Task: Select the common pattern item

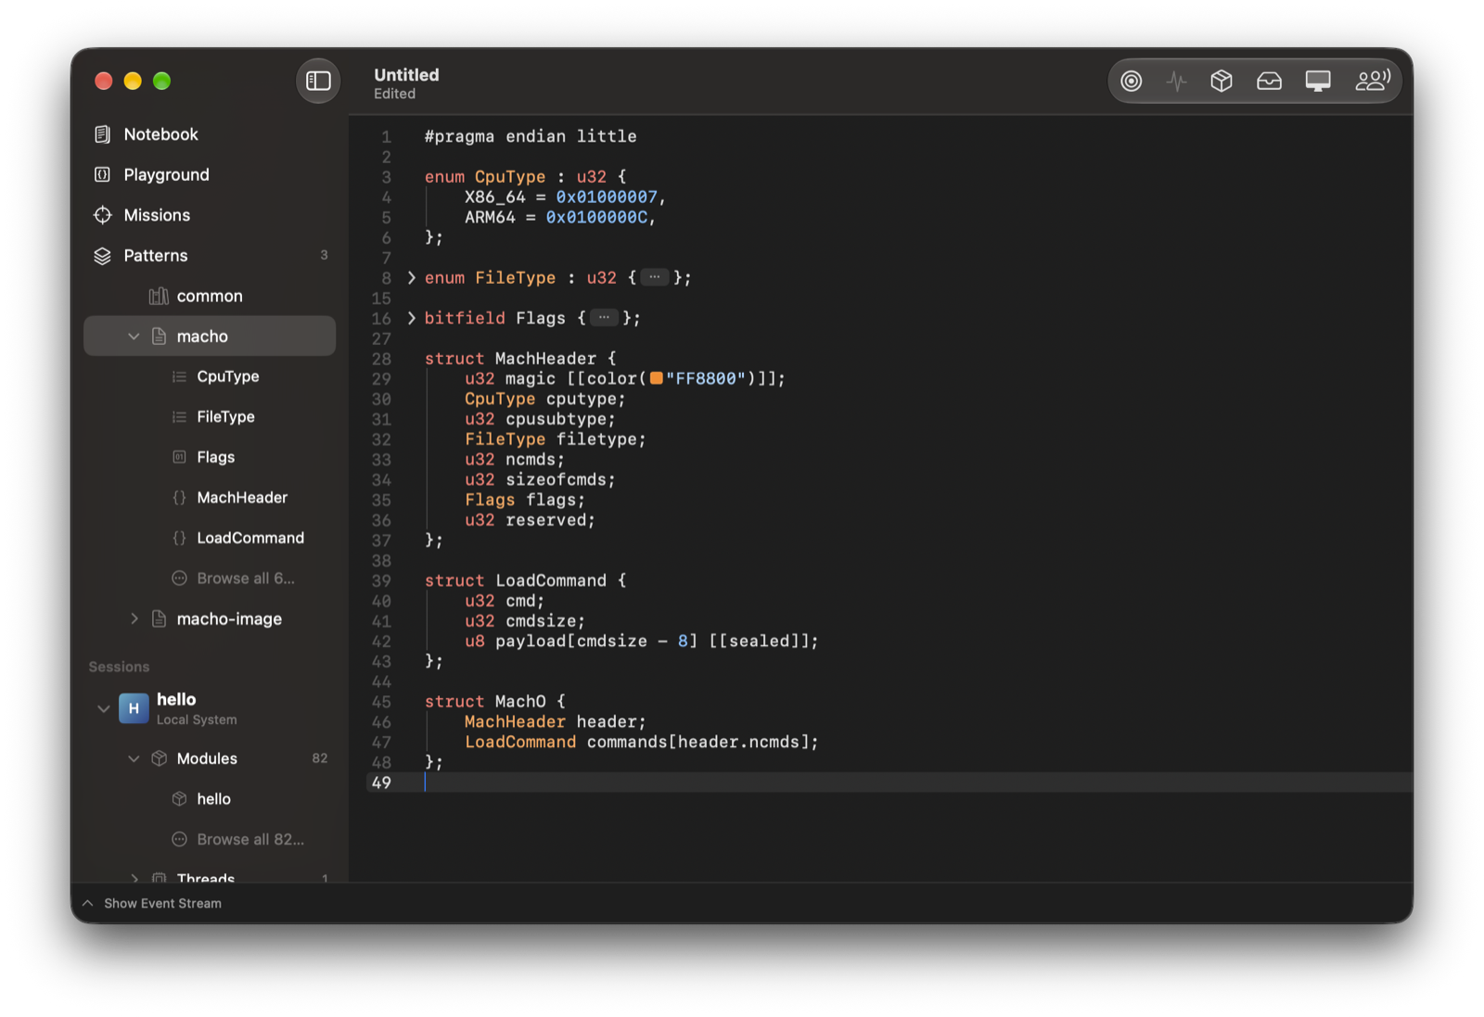Action: (210, 296)
